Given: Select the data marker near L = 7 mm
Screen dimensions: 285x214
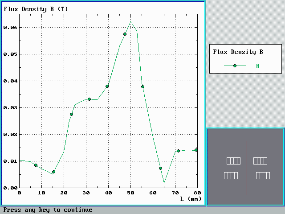Looking at the screenshot, I should click(x=36, y=165).
